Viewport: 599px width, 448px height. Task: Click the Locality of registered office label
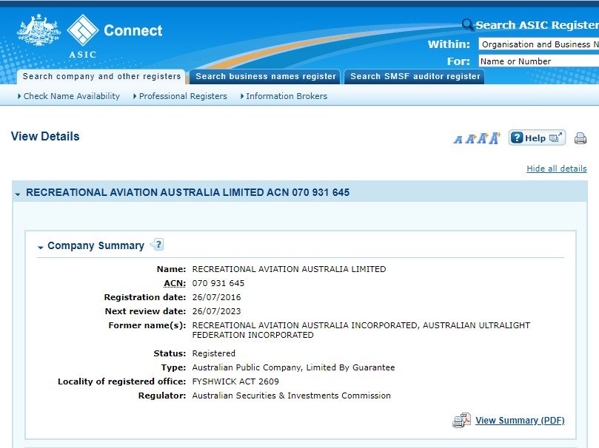click(x=122, y=381)
